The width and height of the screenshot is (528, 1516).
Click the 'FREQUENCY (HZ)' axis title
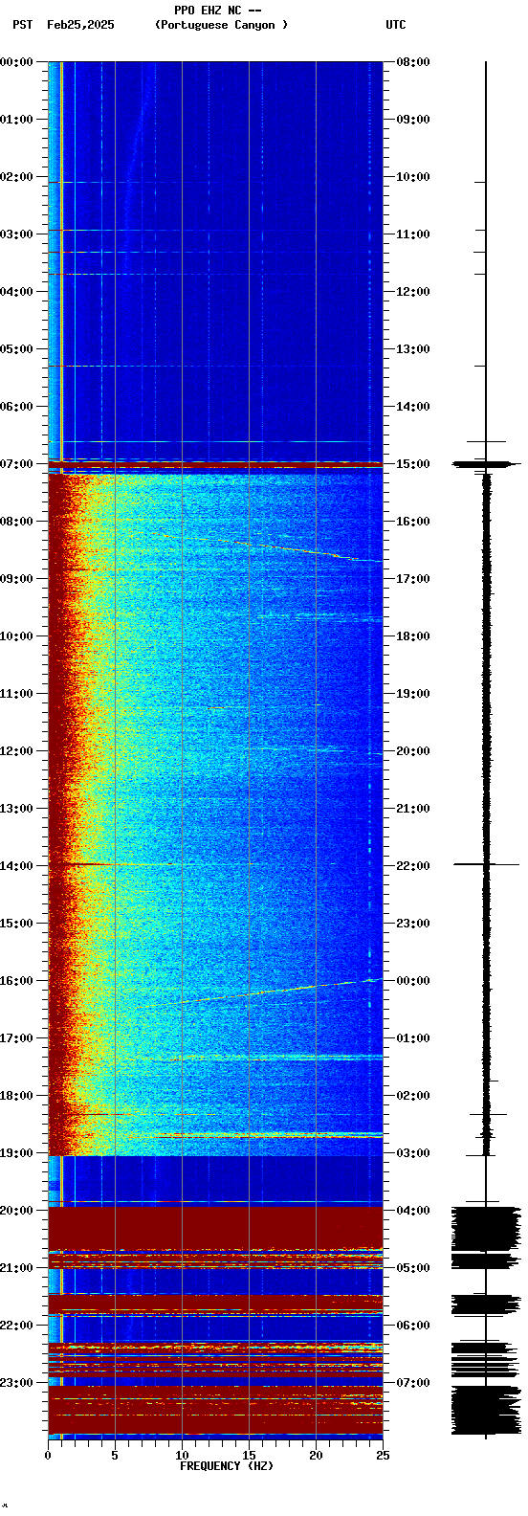(x=227, y=1466)
